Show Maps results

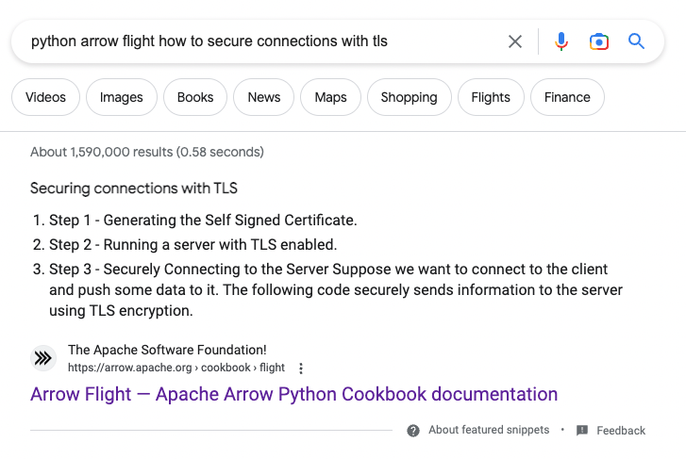[x=330, y=97]
